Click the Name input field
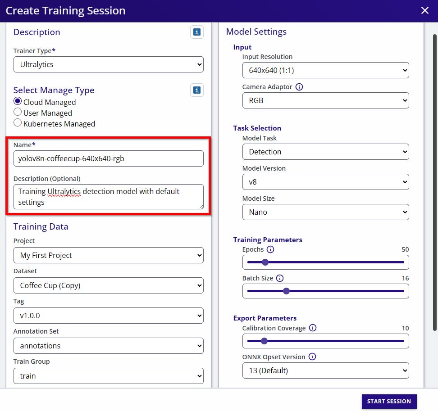Viewport: 438px width, 411px height. pos(108,158)
